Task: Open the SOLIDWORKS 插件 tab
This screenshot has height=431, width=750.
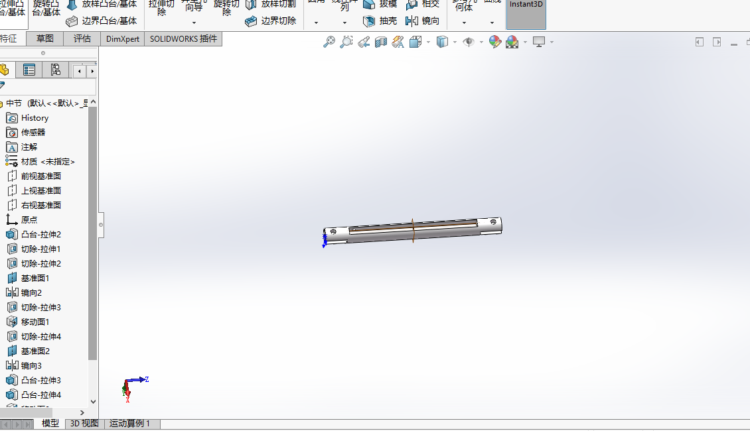Action: pos(183,38)
